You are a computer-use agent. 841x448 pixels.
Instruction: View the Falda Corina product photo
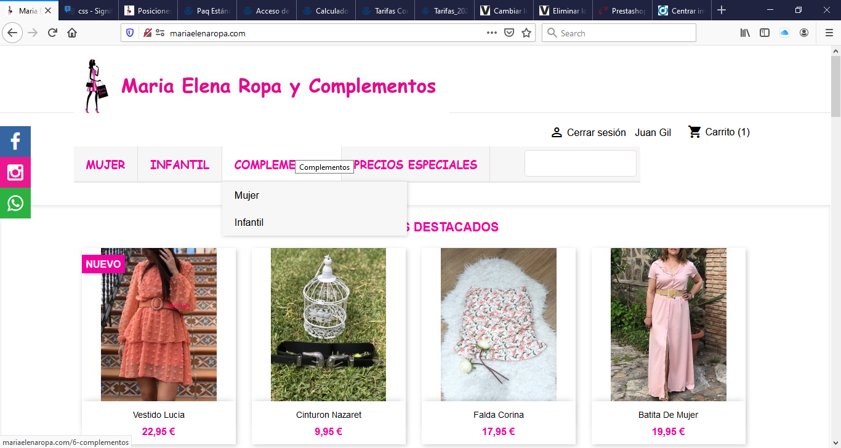499,324
